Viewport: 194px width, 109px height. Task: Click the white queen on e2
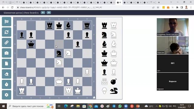click(x=59, y=81)
